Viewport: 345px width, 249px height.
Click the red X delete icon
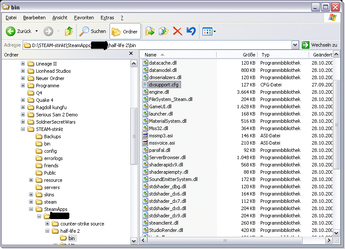[177, 31]
